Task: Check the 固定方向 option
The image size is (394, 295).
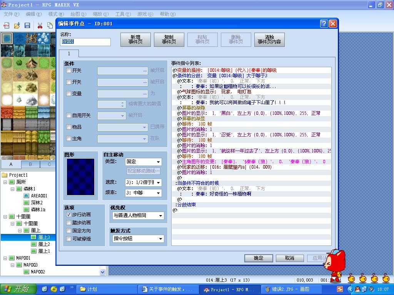Action: (x=68, y=231)
